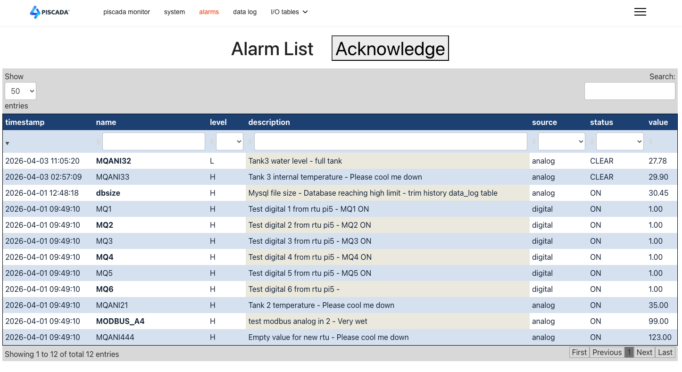Select the MQ4 alarm name
The height and width of the screenshot is (372, 682).
(x=105, y=257)
